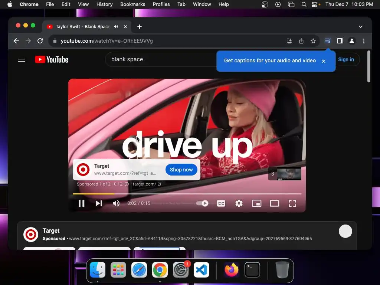
Task: Open the Tab menu
Action: click(181, 4)
